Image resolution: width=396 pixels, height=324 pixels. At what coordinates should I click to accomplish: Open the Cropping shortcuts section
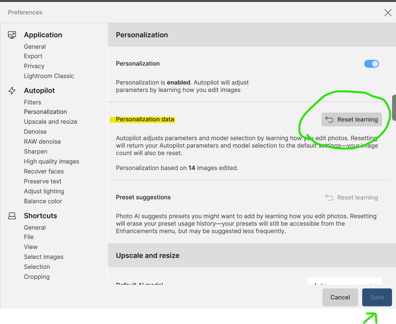tap(37, 277)
